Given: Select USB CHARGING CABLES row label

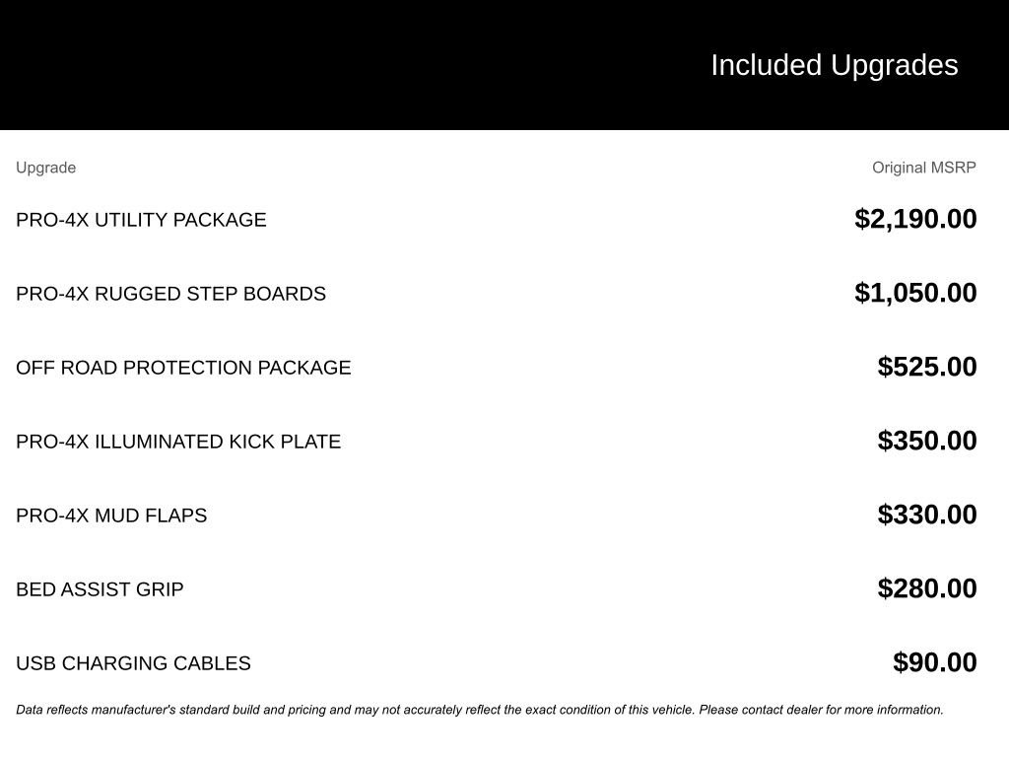Looking at the screenshot, I should 133,663.
